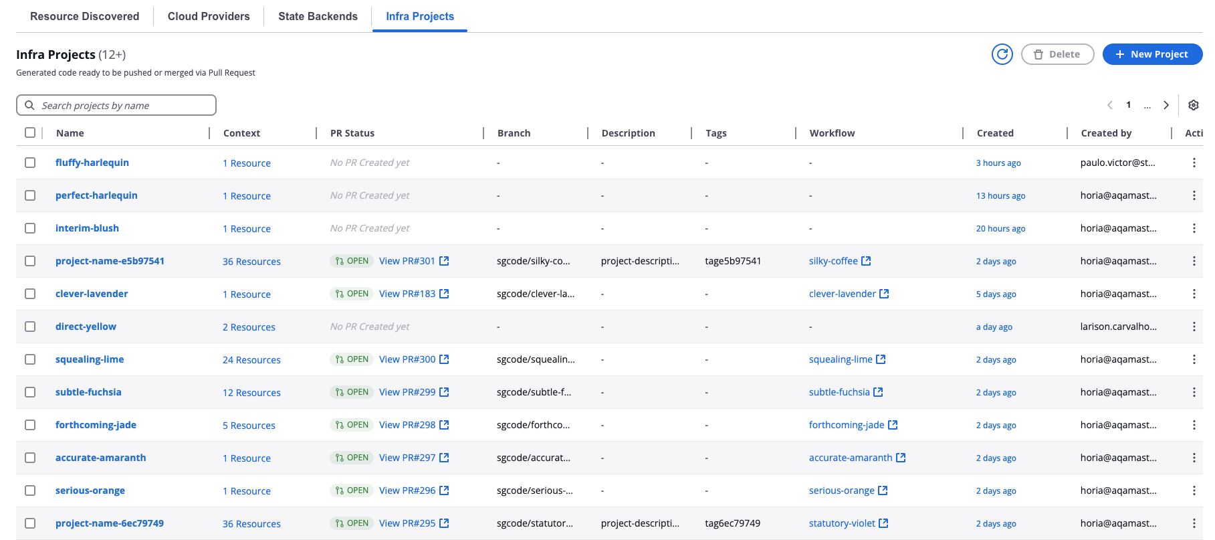1215x540 pixels.
Task: Click branch 'sgcode/forthco...' cell
Action: pyautogui.click(x=534, y=425)
